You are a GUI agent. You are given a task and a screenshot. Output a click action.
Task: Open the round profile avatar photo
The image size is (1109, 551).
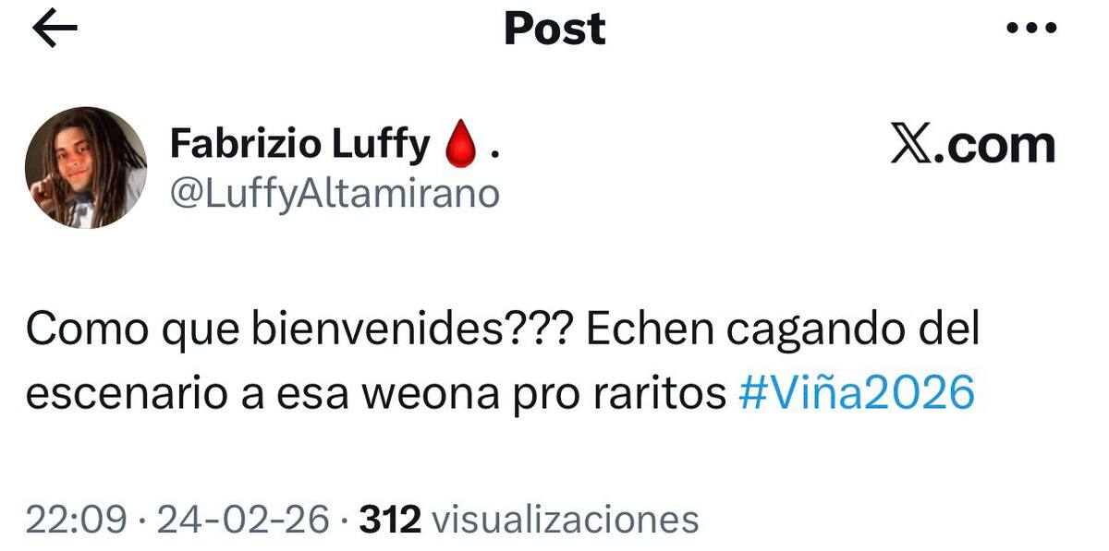(85, 167)
